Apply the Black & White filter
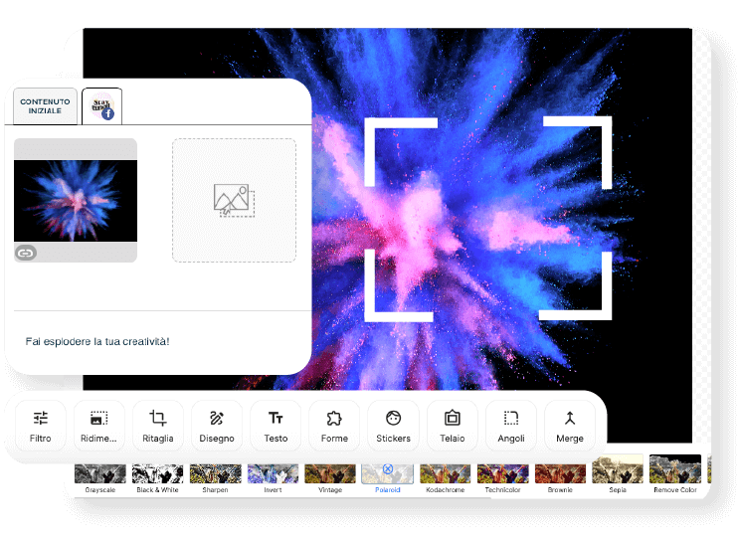 click(x=157, y=478)
